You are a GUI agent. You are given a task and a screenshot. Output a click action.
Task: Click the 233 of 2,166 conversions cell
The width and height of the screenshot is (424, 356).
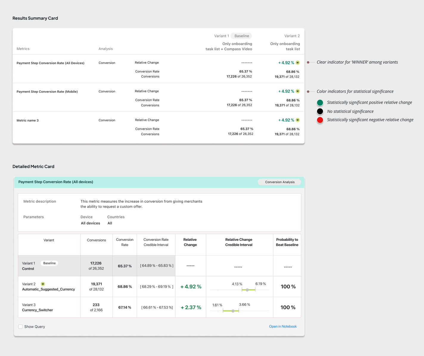tap(96, 307)
